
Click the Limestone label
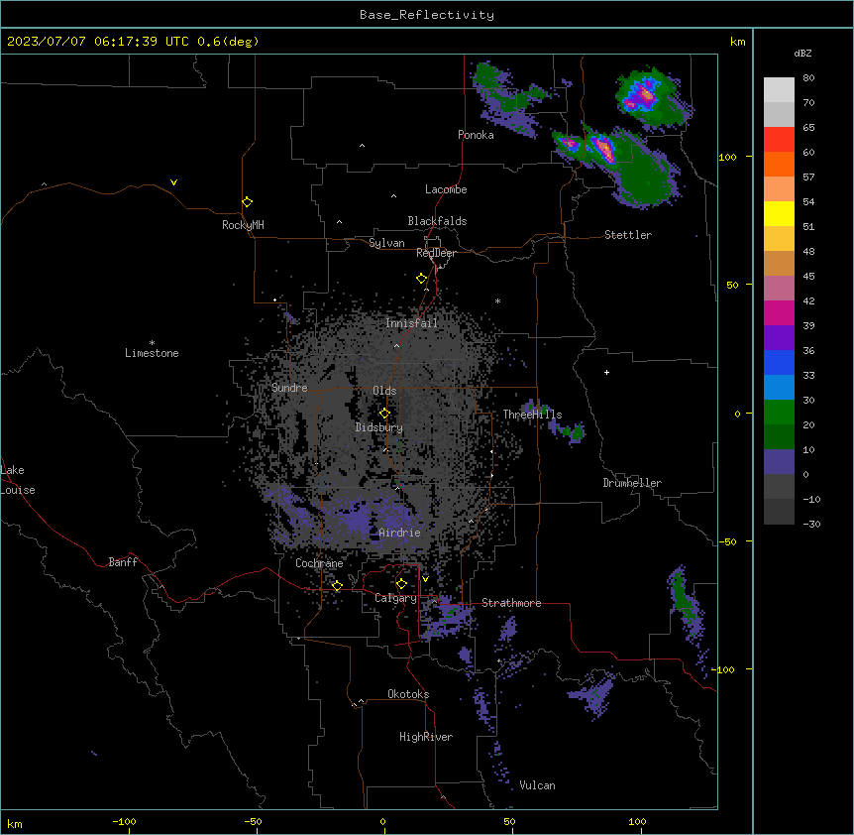(152, 353)
